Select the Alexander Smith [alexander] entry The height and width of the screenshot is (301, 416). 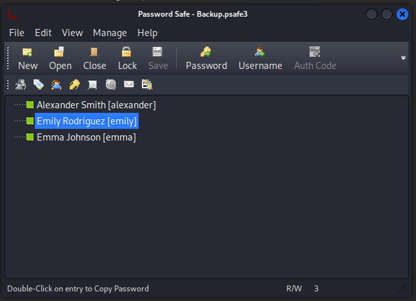tap(96, 105)
